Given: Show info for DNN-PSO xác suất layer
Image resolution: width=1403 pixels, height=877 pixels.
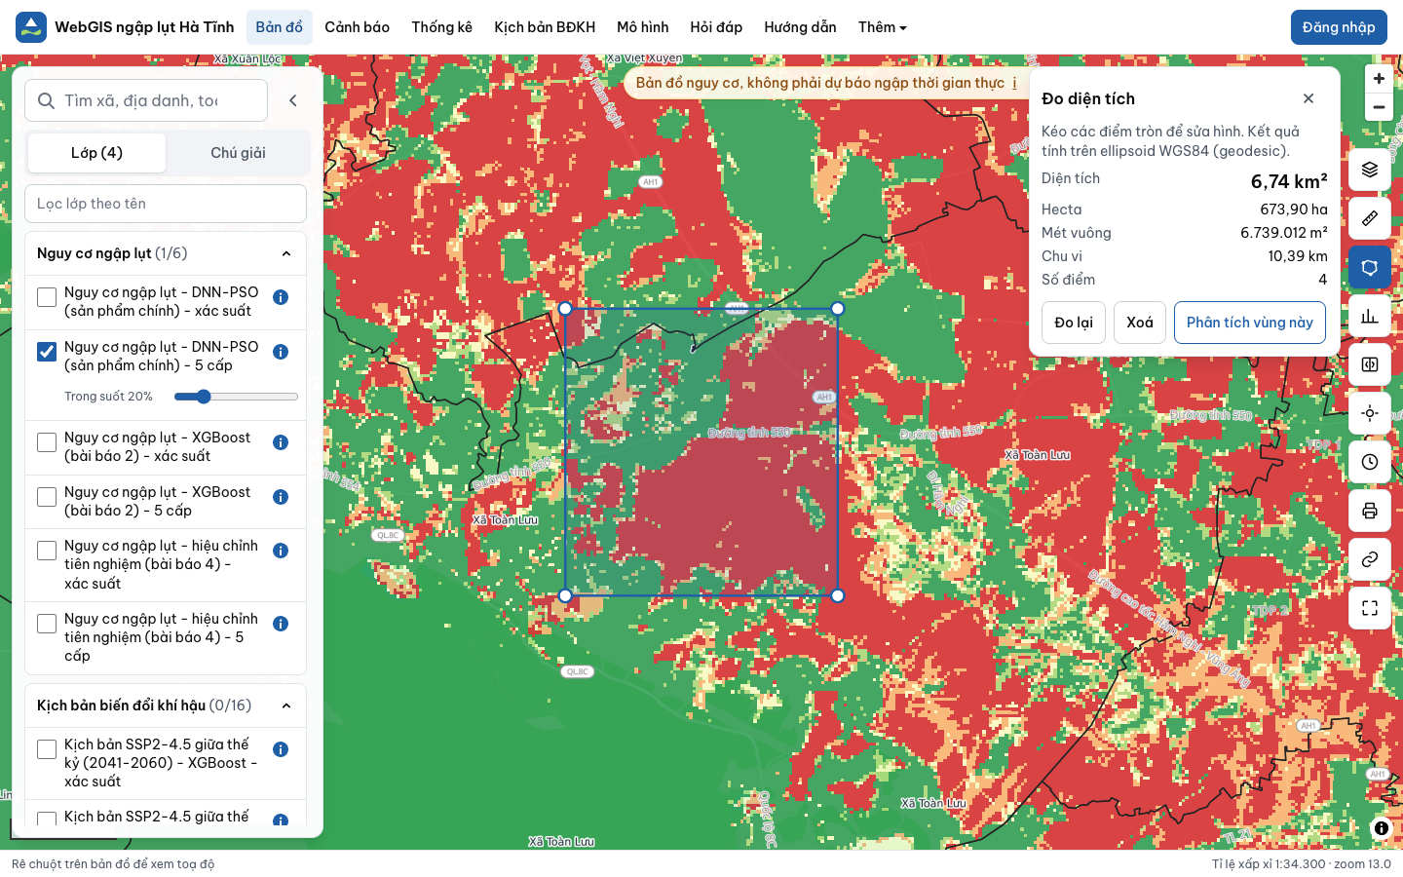Looking at the screenshot, I should click(281, 297).
